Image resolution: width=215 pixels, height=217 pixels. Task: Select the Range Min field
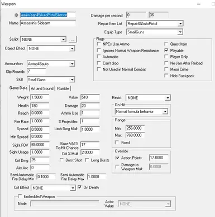[135, 128]
